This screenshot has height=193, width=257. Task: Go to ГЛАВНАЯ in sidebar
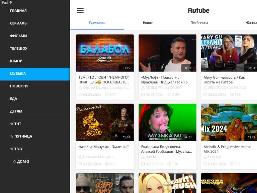35,11
